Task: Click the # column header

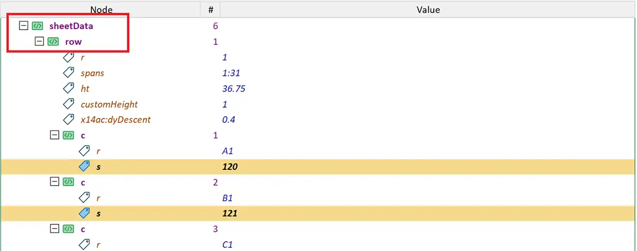Action: [211, 10]
